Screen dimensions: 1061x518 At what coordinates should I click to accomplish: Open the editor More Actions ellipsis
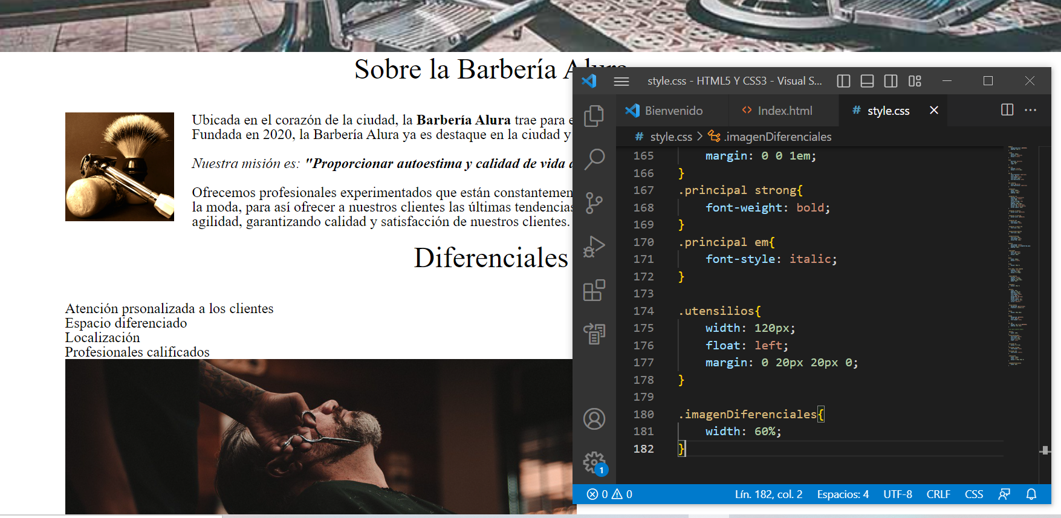[1031, 110]
